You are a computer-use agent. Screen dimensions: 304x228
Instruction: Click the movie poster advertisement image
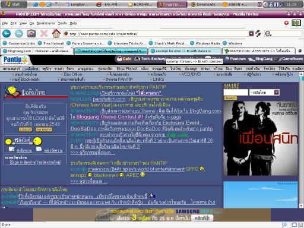pyautogui.click(x=261, y=138)
